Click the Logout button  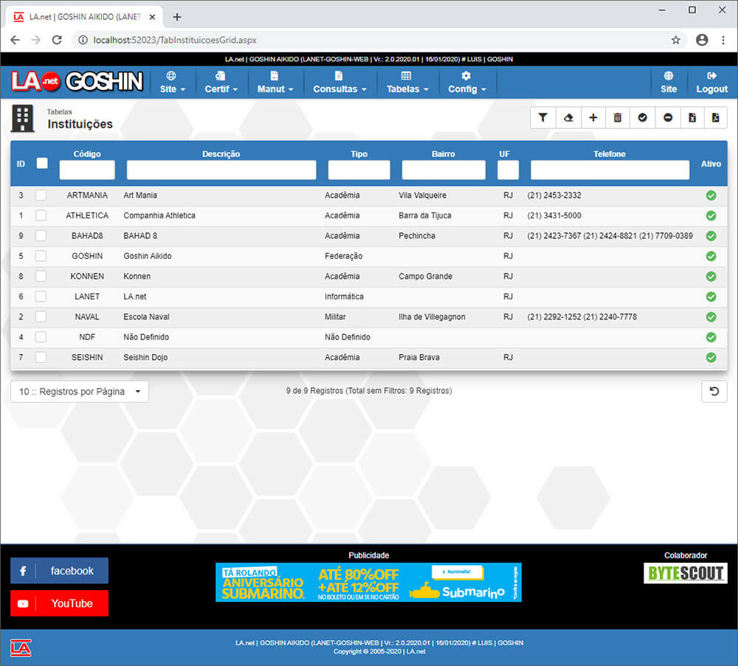point(711,83)
